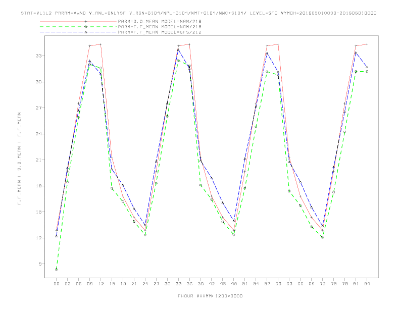This screenshot has width=400, height=309.
Task: Click x-axis tick label 33
Action: (178, 284)
